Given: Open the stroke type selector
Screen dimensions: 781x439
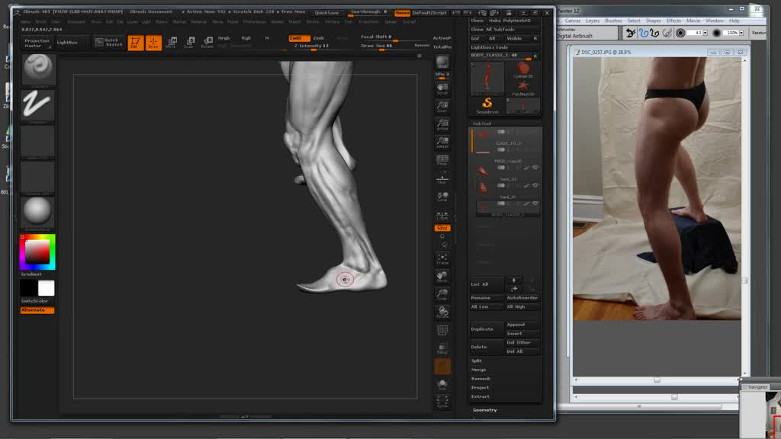Looking at the screenshot, I should [38, 105].
